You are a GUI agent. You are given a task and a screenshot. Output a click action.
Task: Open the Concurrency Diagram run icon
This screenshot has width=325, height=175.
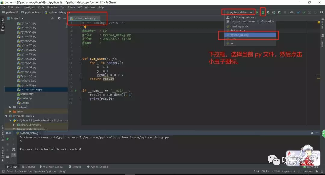pyautogui.click(x=279, y=13)
